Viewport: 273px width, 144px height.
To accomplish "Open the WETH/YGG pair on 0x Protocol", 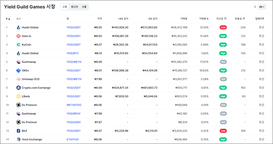I will [x=74, y=105].
